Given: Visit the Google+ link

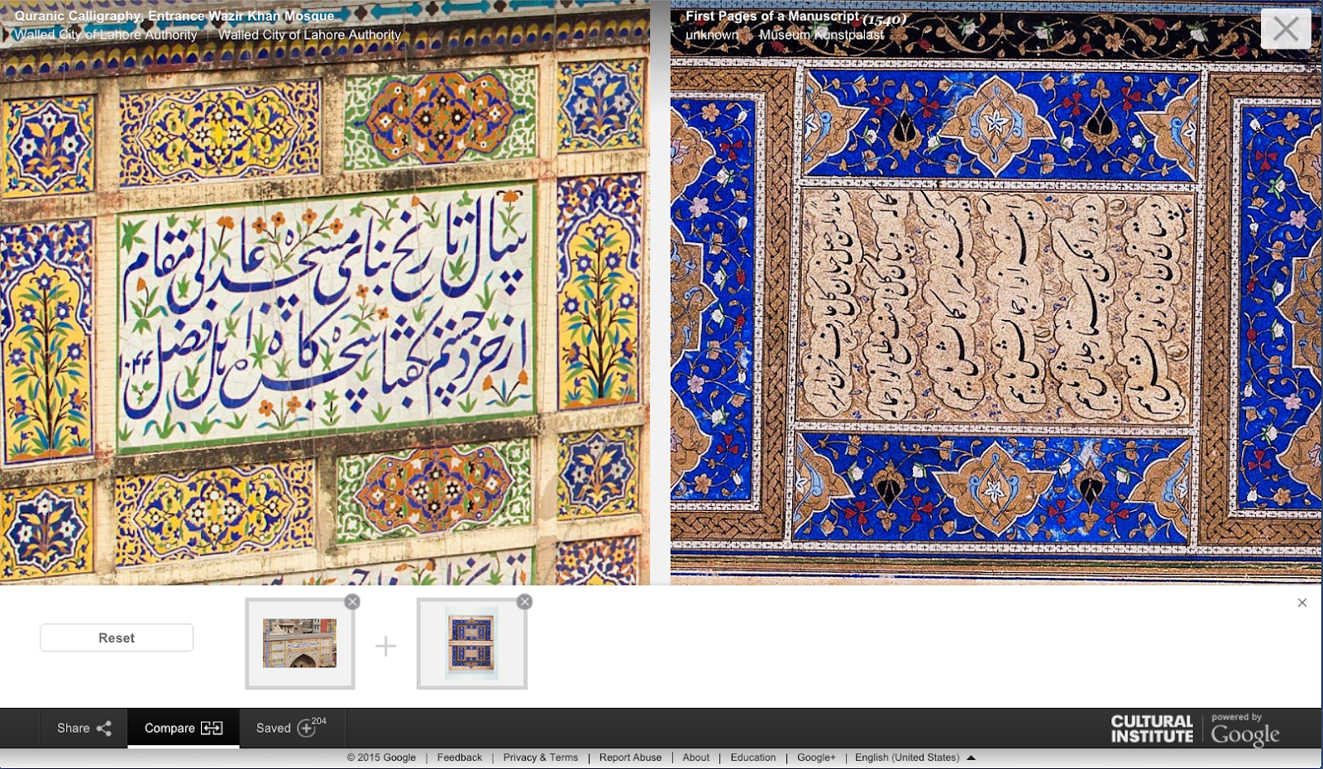Looking at the screenshot, I should tap(816, 757).
